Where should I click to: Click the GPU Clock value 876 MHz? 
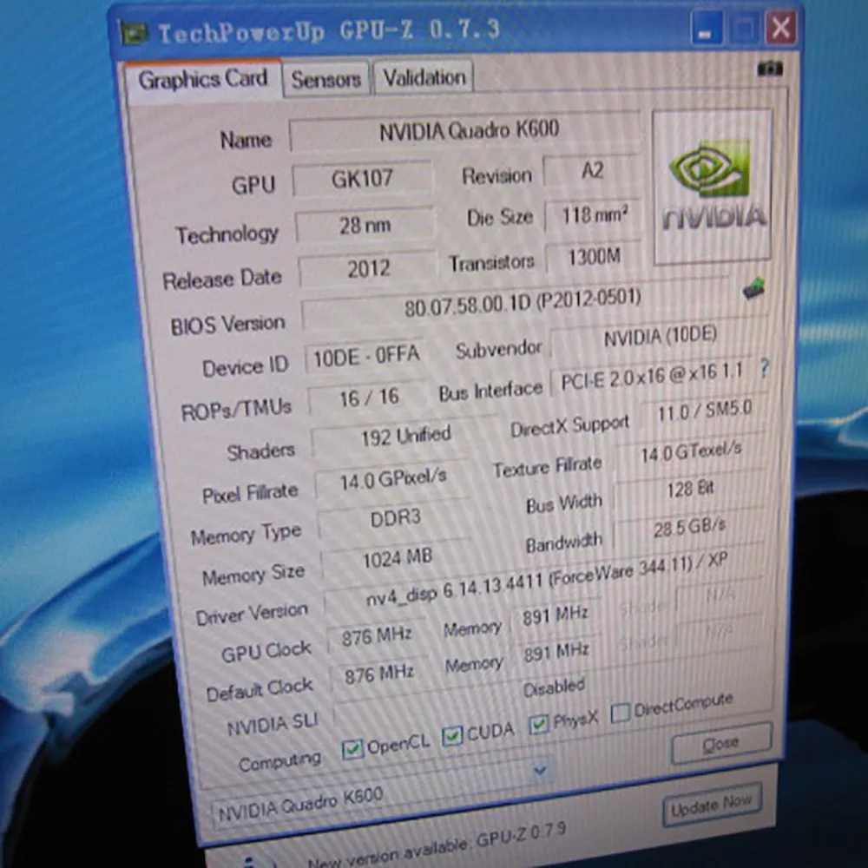click(x=377, y=636)
